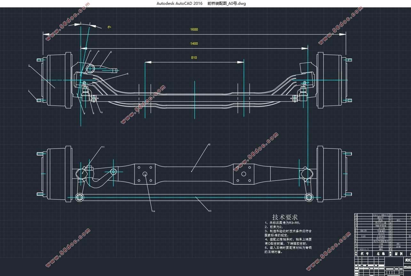The image size is (411, 276).
Task: Click the yellow 6° angle annotation
Action: tap(109, 27)
